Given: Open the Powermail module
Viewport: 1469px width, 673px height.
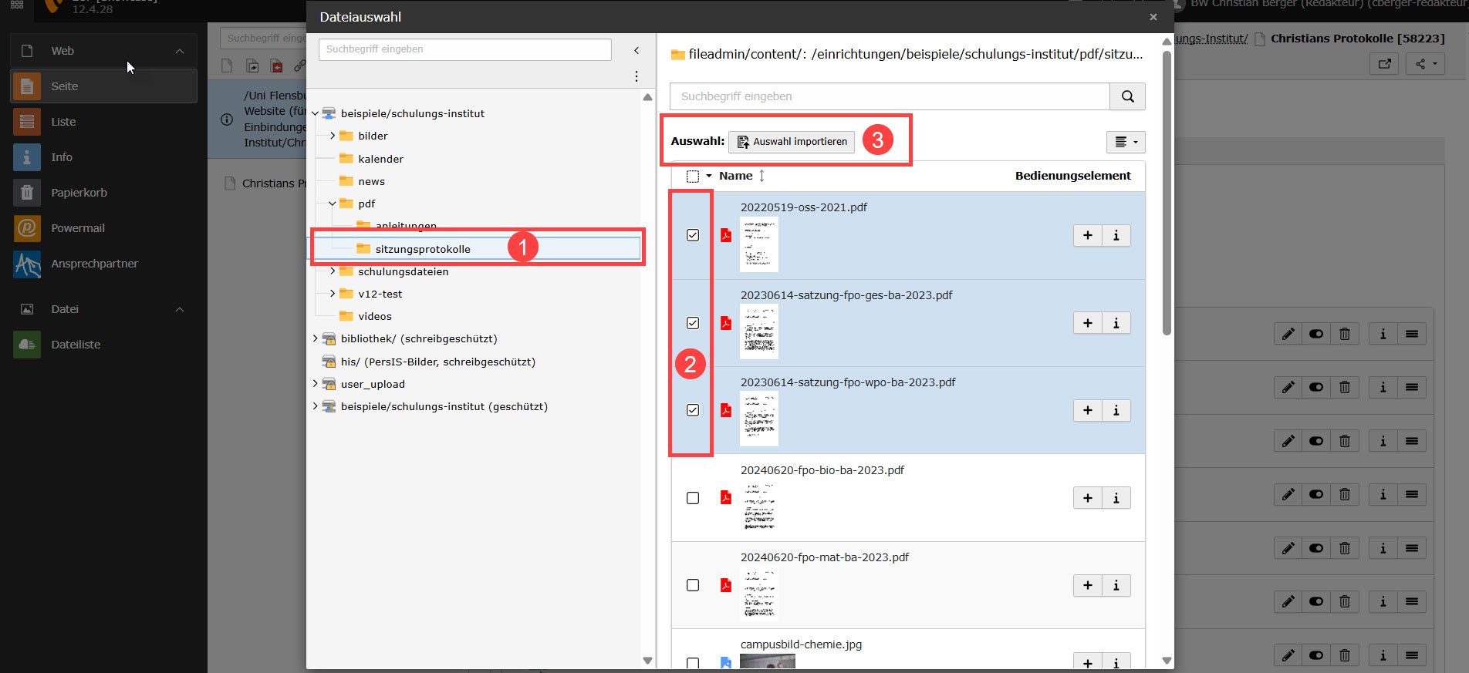Looking at the screenshot, I should pos(77,228).
